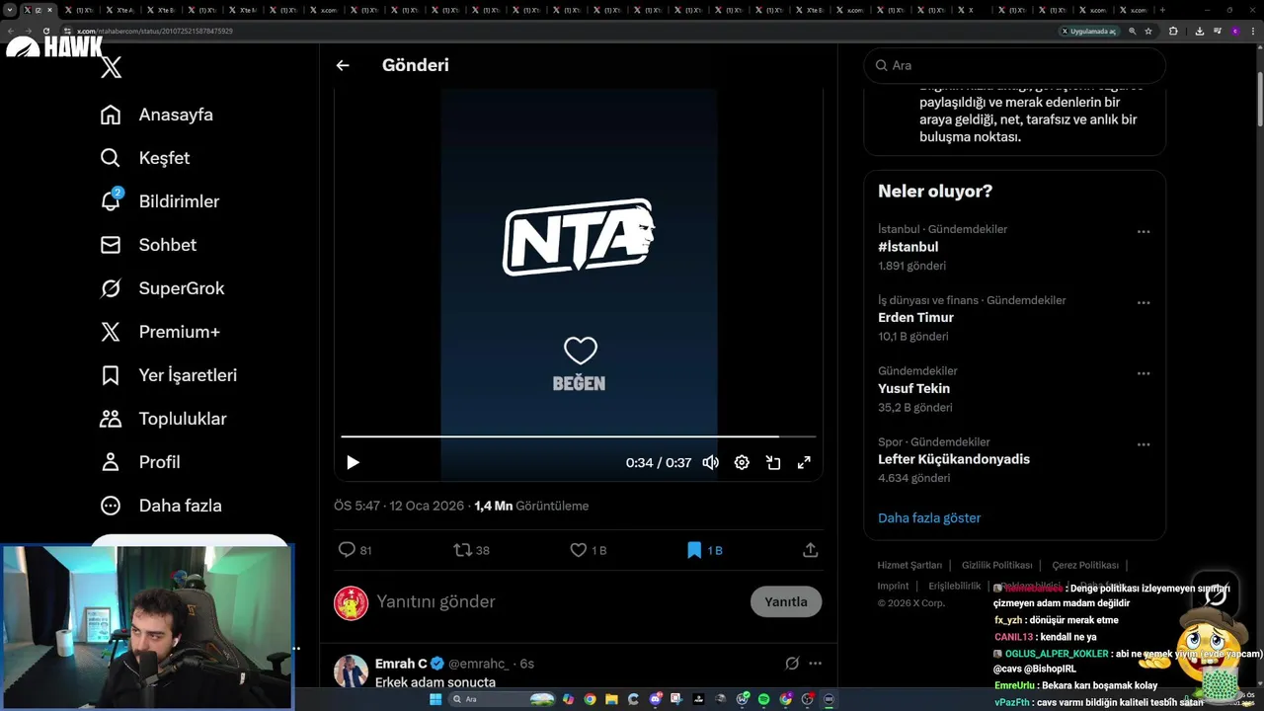Open browser downloads icon
The image size is (1264, 711).
pyautogui.click(x=1199, y=31)
